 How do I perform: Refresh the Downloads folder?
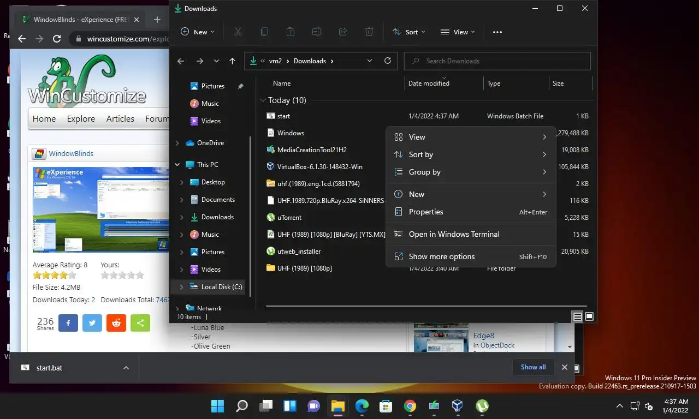point(388,61)
